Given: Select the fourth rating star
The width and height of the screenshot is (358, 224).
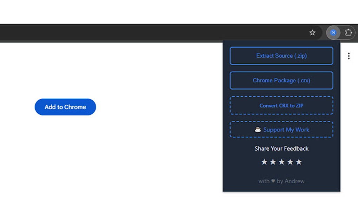Looking at the screenshot, I should [x=290, y=162].
